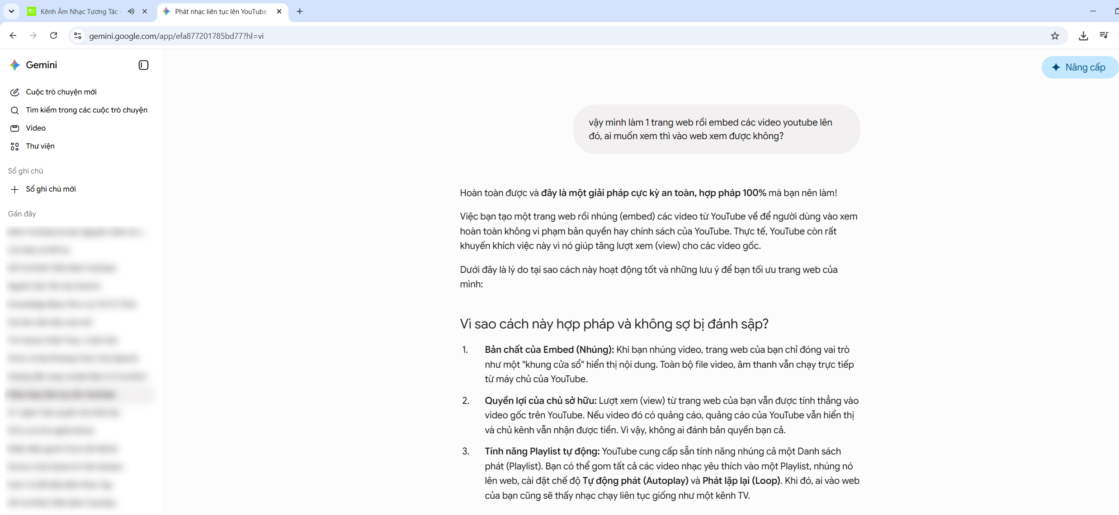Screen dimensions: 1119x515
Task: Mute the Kênh Âm Nhạc tab audio icon
Action: pyautogui.click(x=131, y=11)
